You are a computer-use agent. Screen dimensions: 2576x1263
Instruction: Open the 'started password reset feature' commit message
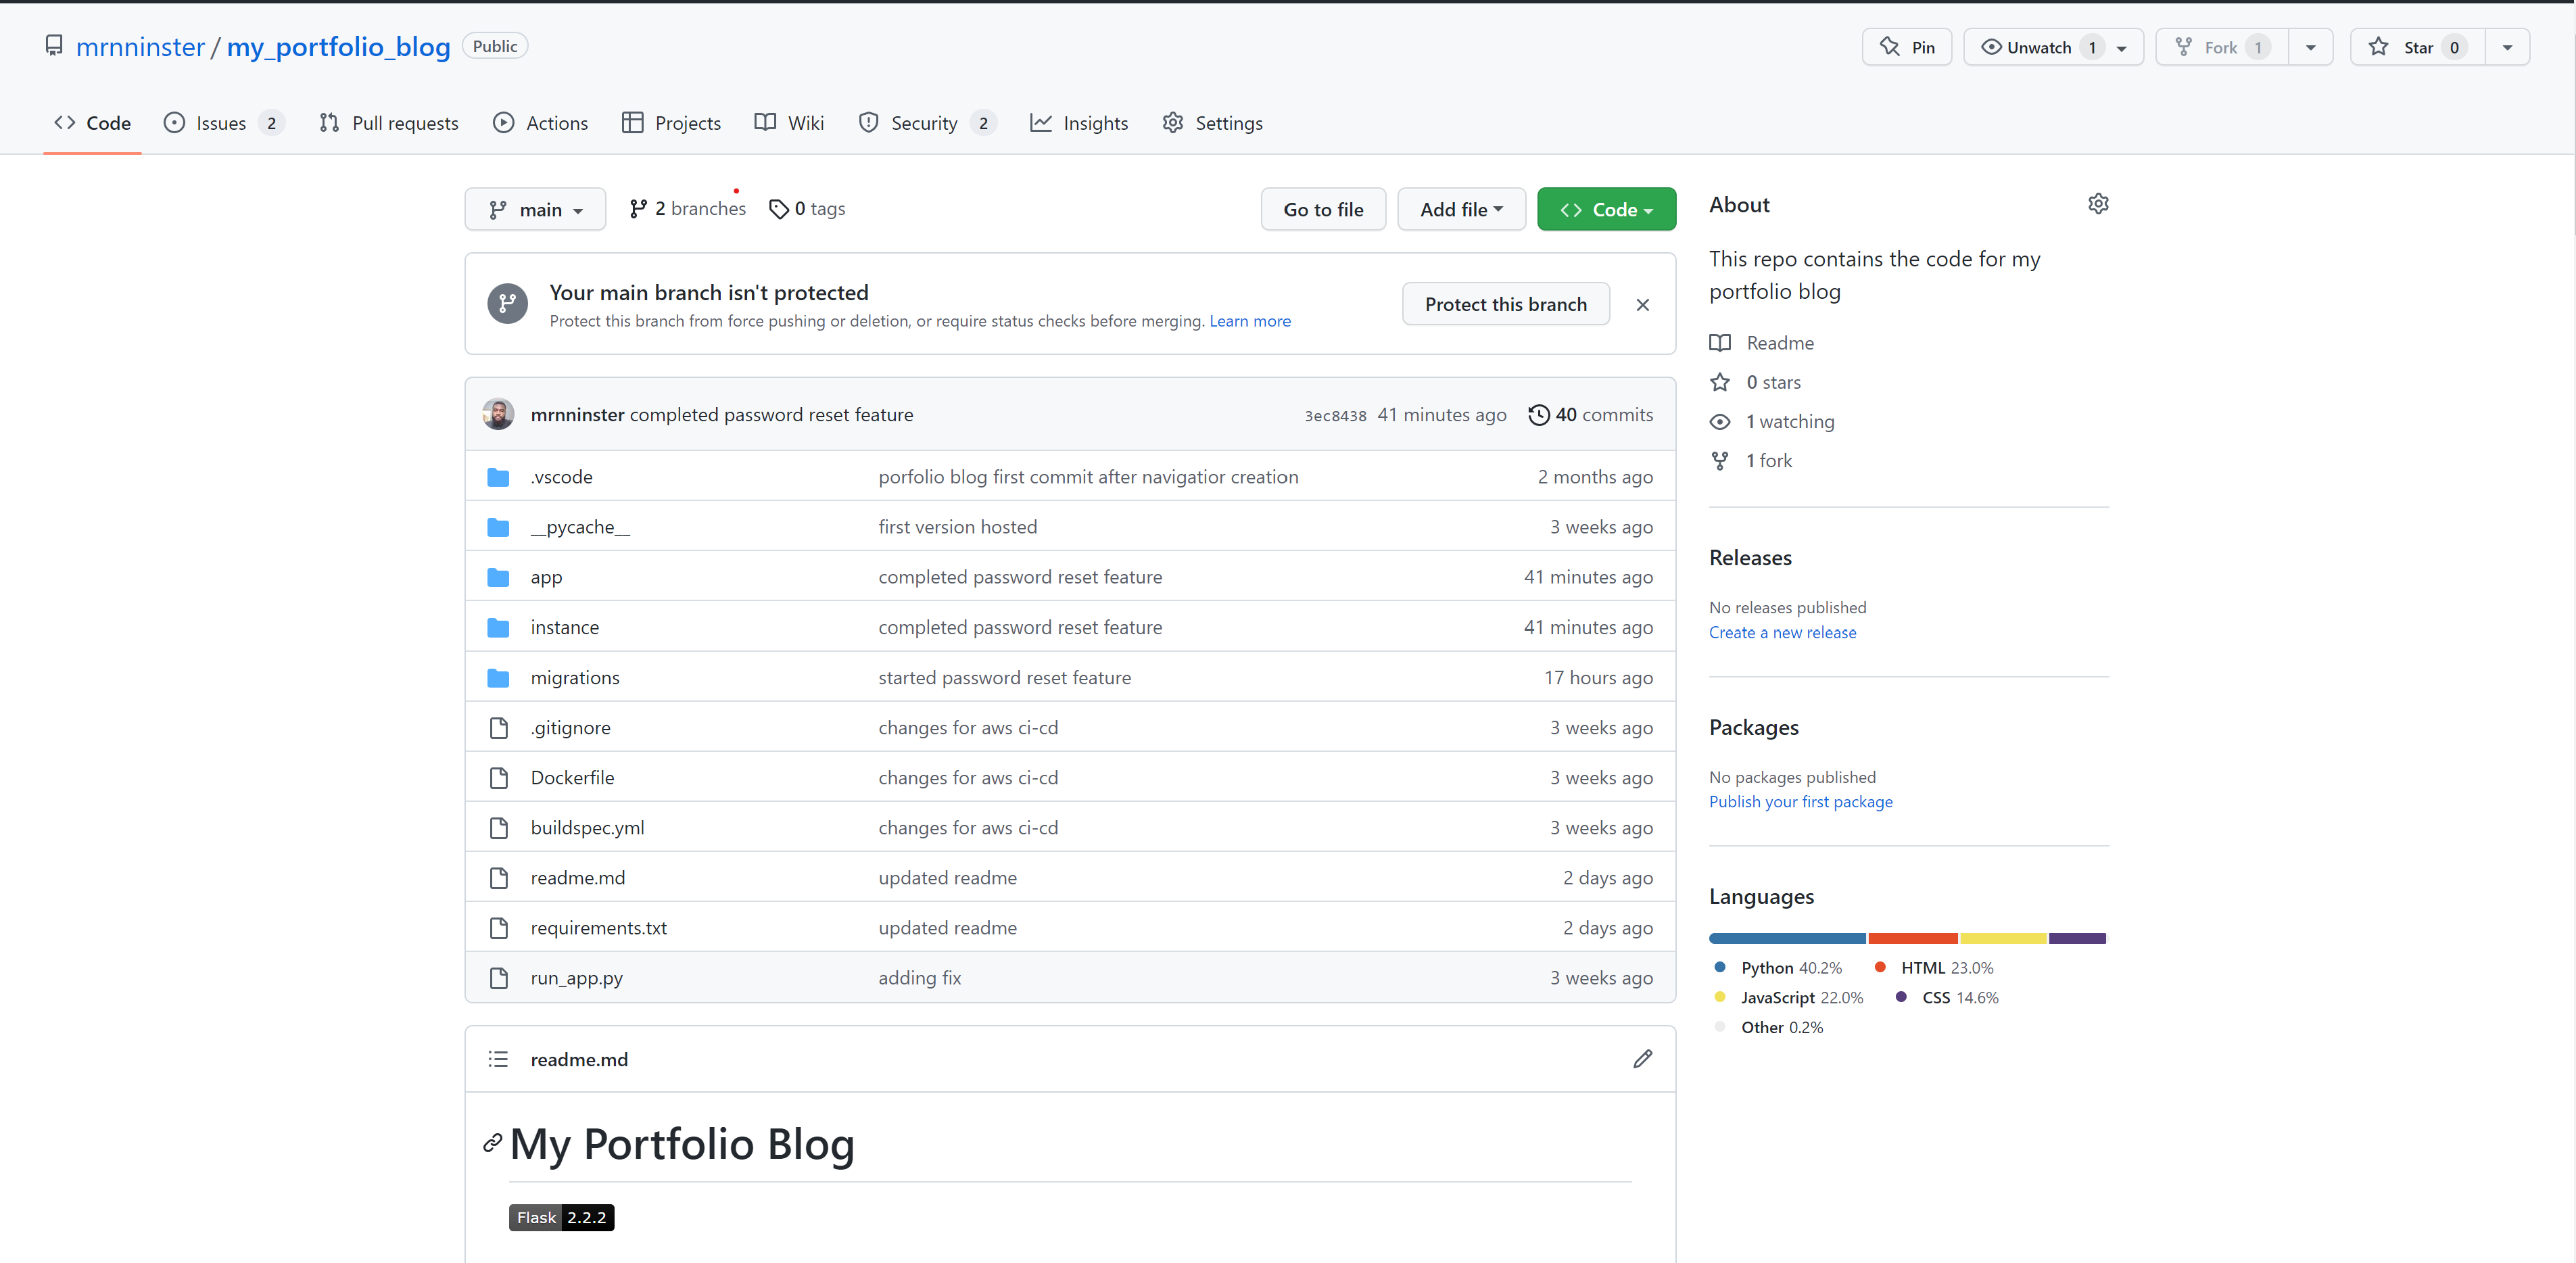(x=1004, y=677)
